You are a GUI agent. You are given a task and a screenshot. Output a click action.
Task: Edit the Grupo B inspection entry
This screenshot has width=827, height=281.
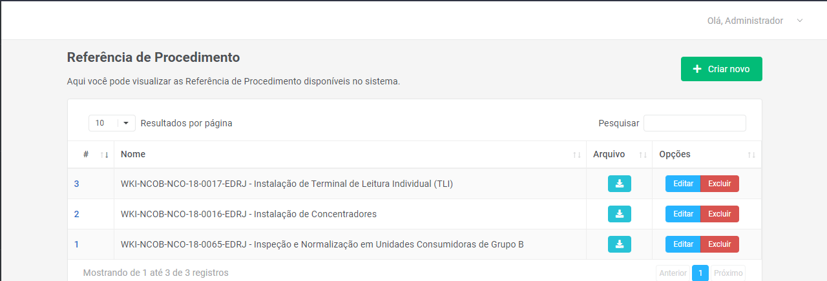point(683,244)
